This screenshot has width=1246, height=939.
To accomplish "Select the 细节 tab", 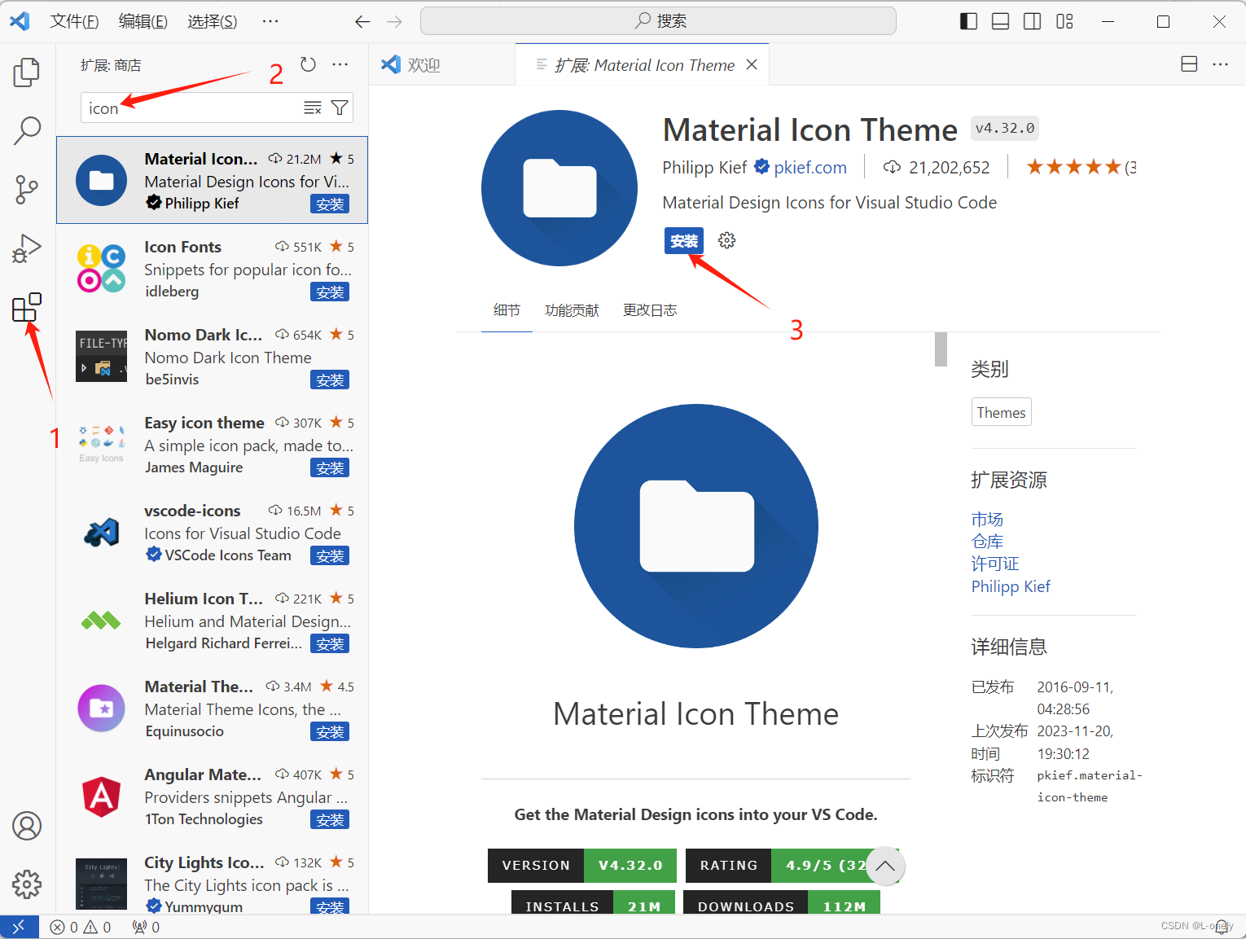I will 507,310.
